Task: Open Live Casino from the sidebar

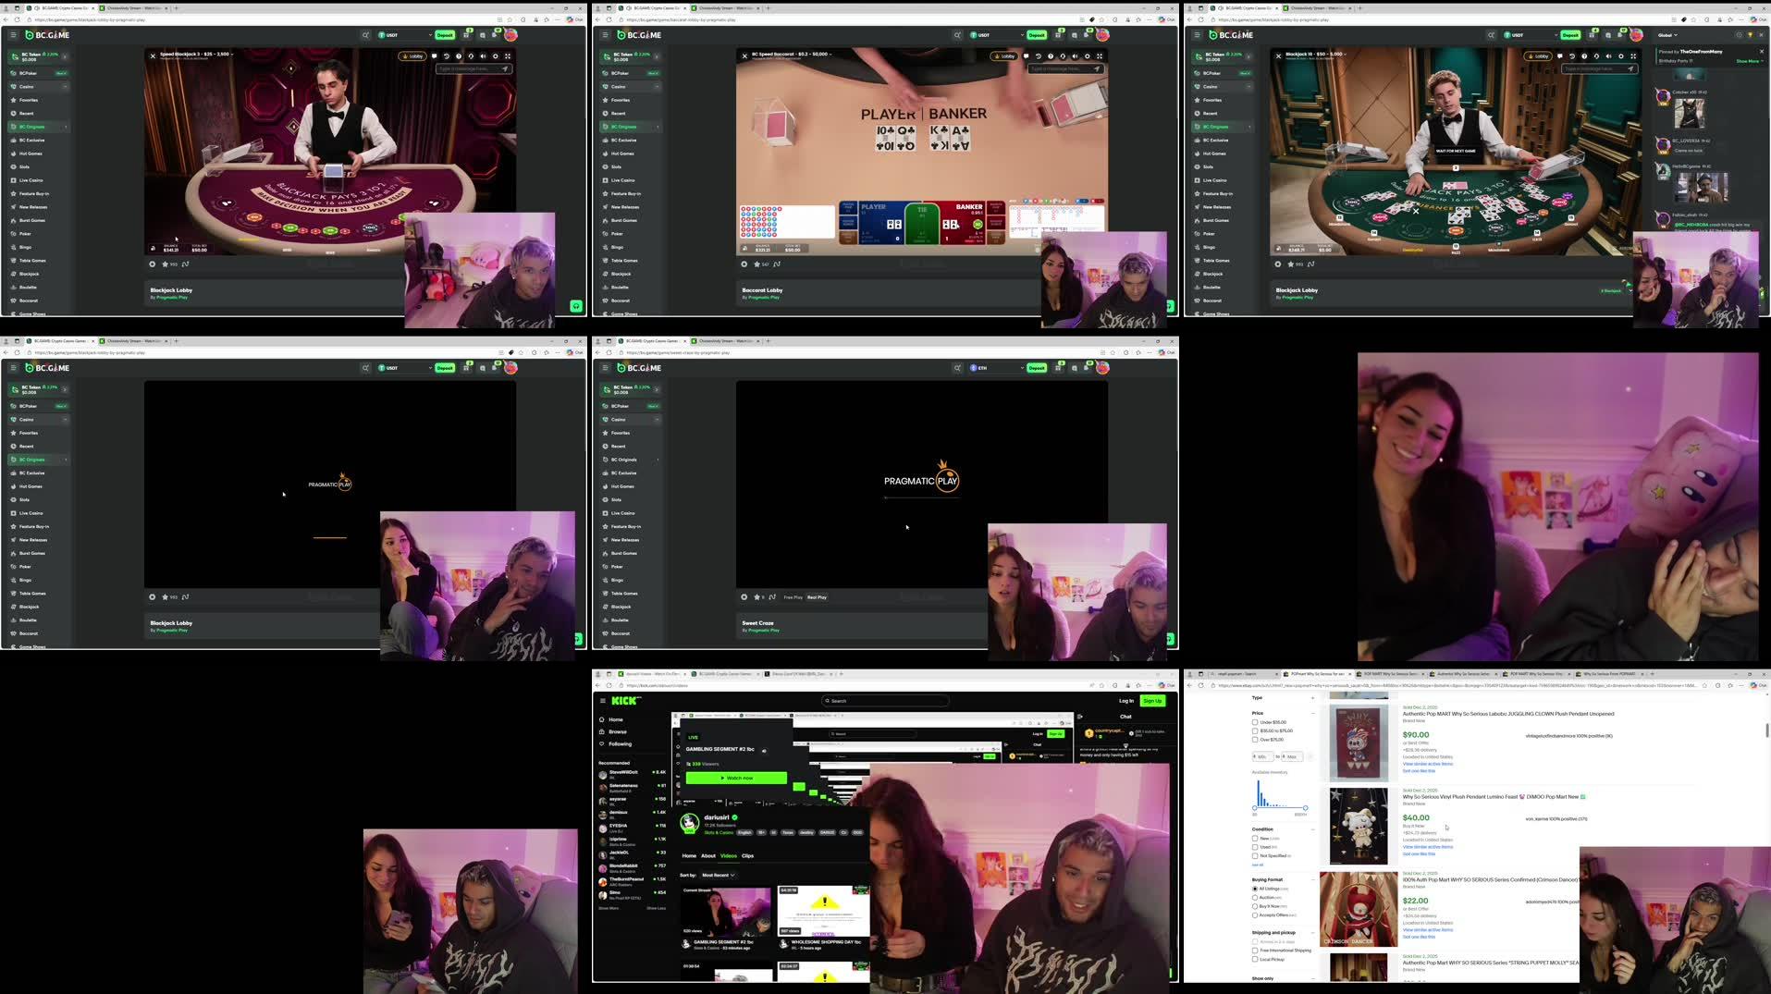Action: 31,179
